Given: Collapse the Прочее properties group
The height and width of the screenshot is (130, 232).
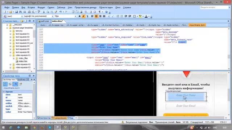Looking at the screenshot, I should click(4, 92).
